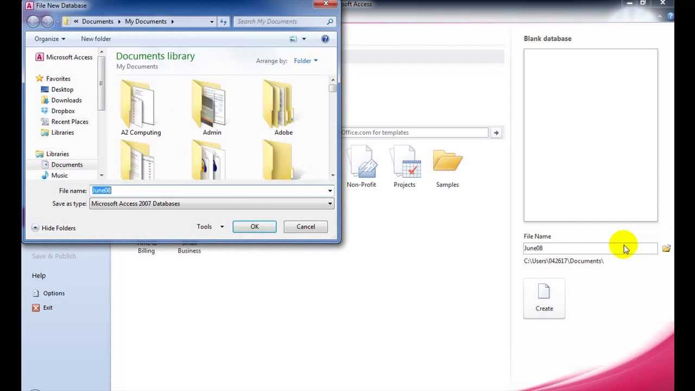Click Exit in Access backstage
The width and height of the screenshot is (695, 391).
click(48, 307)
